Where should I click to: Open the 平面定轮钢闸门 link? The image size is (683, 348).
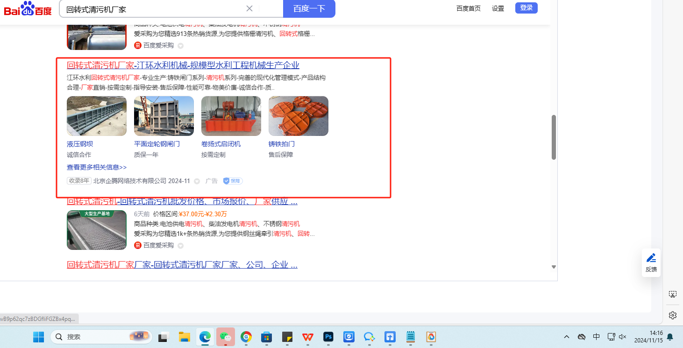157,144
